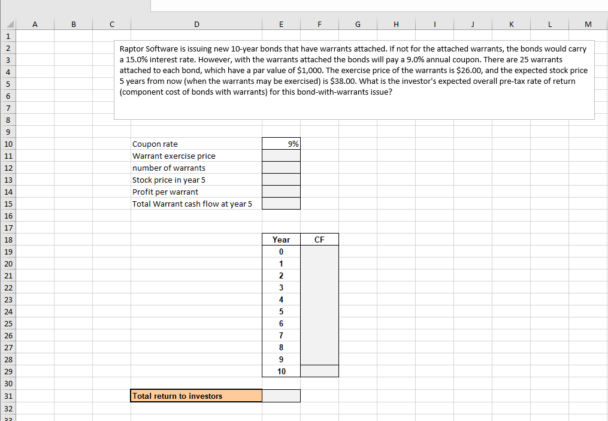Select row 10 header
The image size is (608, 421).
(x=8, y=144)
